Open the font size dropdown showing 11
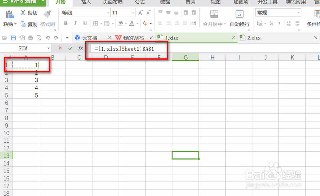Screen dimensions: 320x196 pos(133,13)
